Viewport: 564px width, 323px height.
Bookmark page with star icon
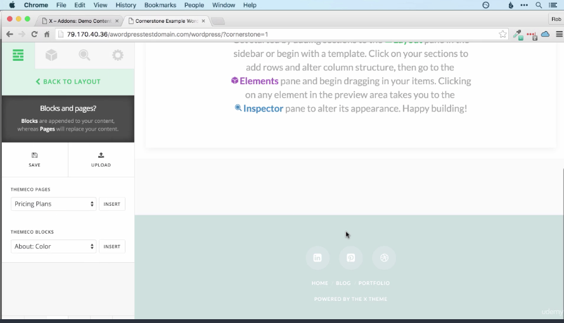point(503,34)
